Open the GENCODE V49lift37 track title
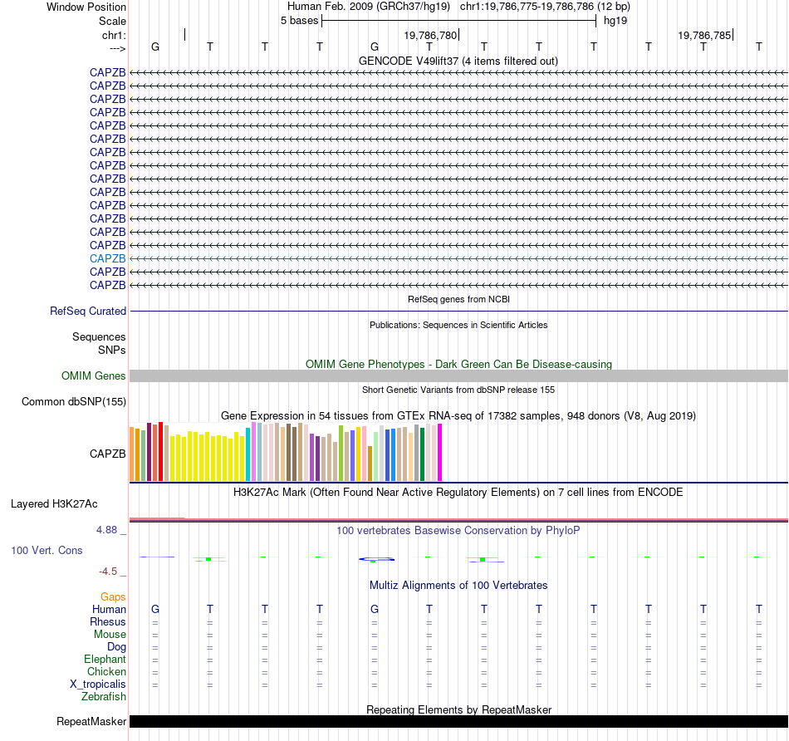Image resolution: width=789 pixels, height=741 pixels. click(x=458, y=61)
